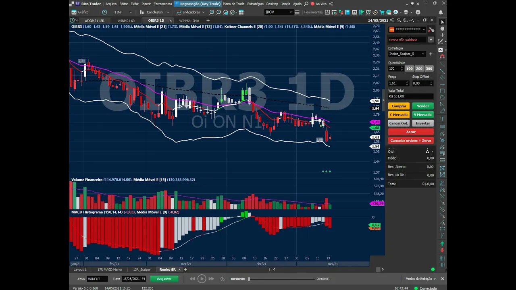Image resolution: width=516 pixels, height=290 pixels.
Task: Switch to the 13R_Scalper layout tab
Action: pyautogui.click(x=141, y=269)
